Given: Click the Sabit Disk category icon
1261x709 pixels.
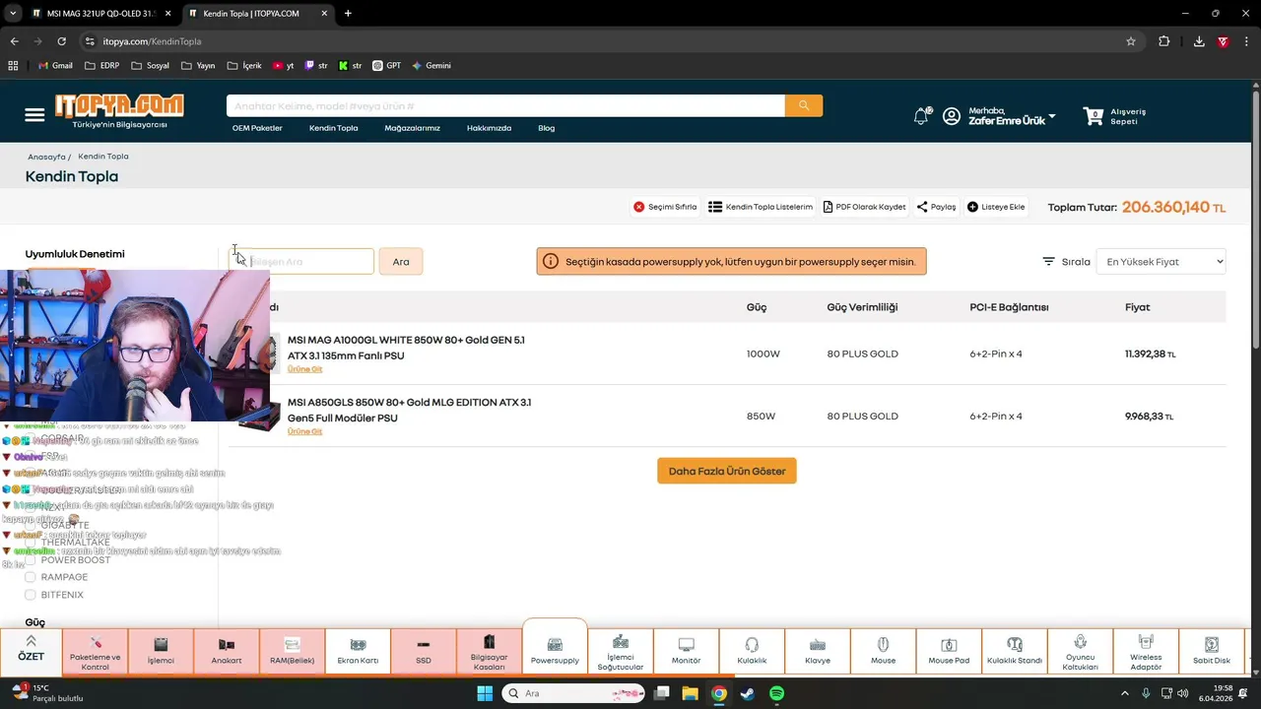Looking at the screenshot, I should (x=1212, y=644).
